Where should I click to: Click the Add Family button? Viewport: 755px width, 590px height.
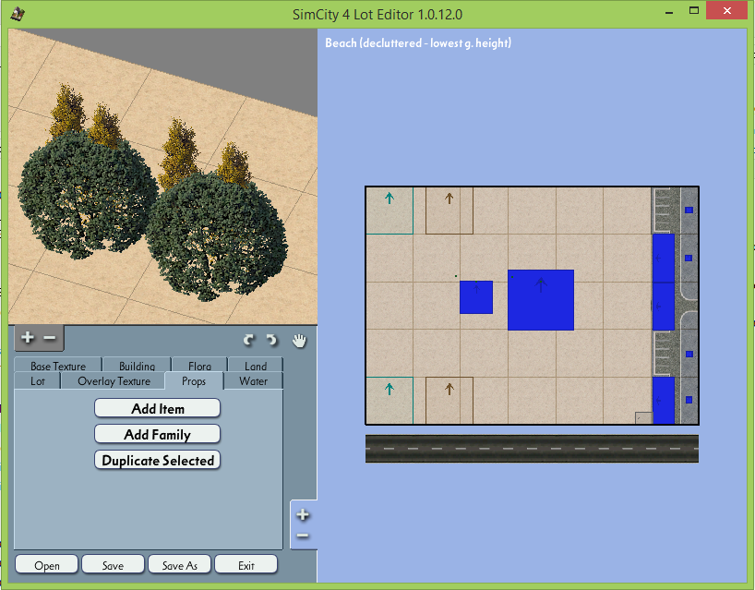click(x=158, y=435)
